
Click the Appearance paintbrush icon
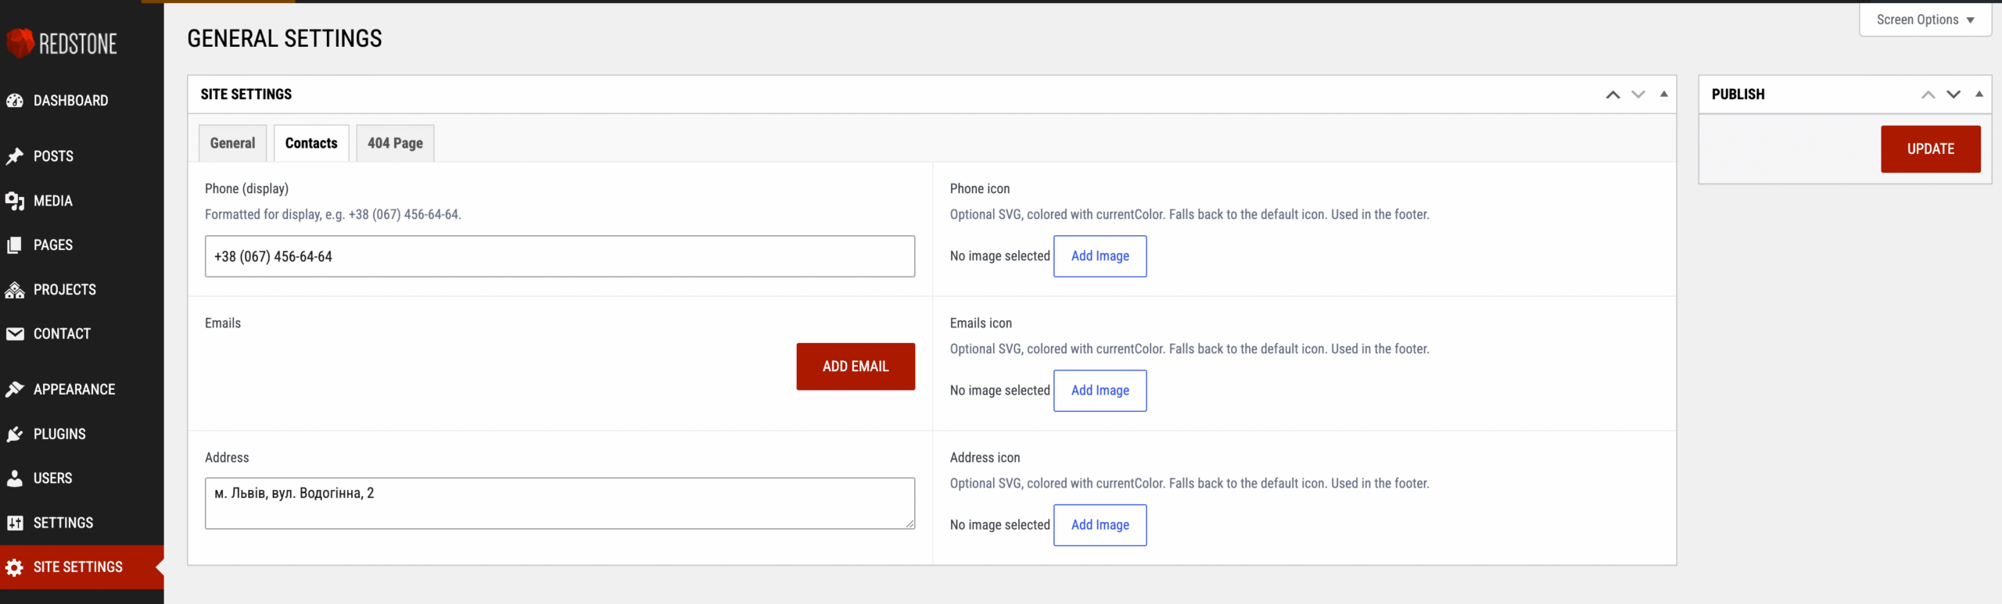[15, 389]
